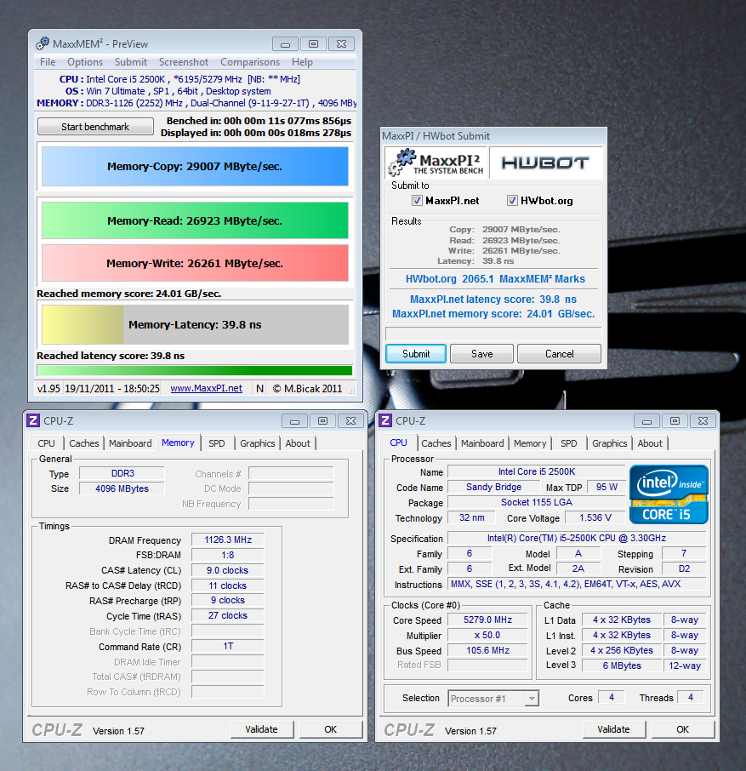Click the blue Memory-Copy result bar
Viewport: 746px width, 771px height.
tap(195, 166)
